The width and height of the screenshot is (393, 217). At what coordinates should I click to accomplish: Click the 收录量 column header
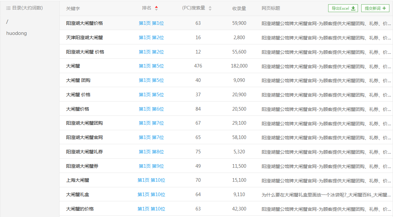[239, 8]
